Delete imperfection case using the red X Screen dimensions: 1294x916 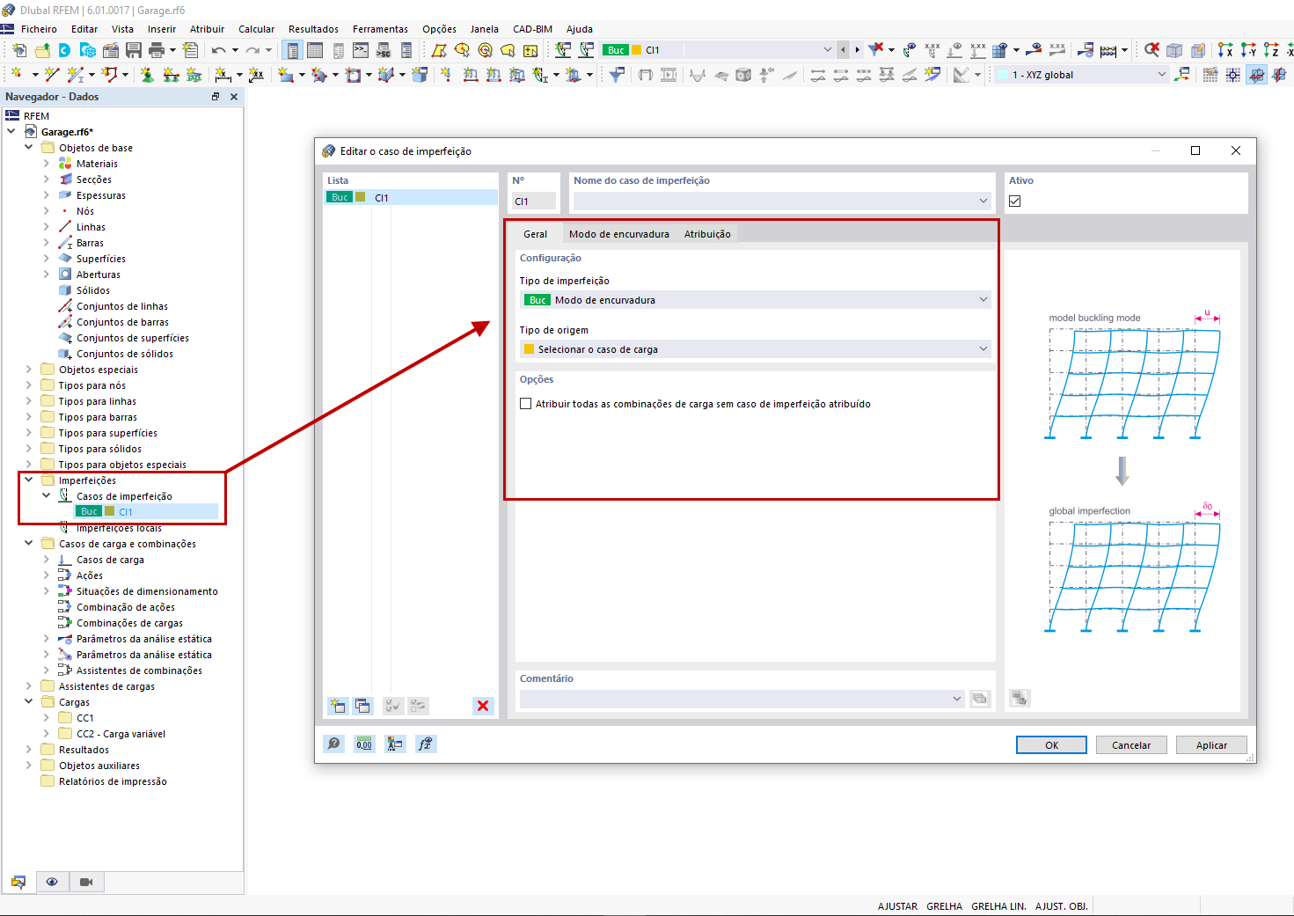coord(482,706)
